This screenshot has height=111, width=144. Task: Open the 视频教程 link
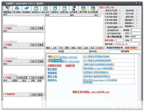click(52, 73)
